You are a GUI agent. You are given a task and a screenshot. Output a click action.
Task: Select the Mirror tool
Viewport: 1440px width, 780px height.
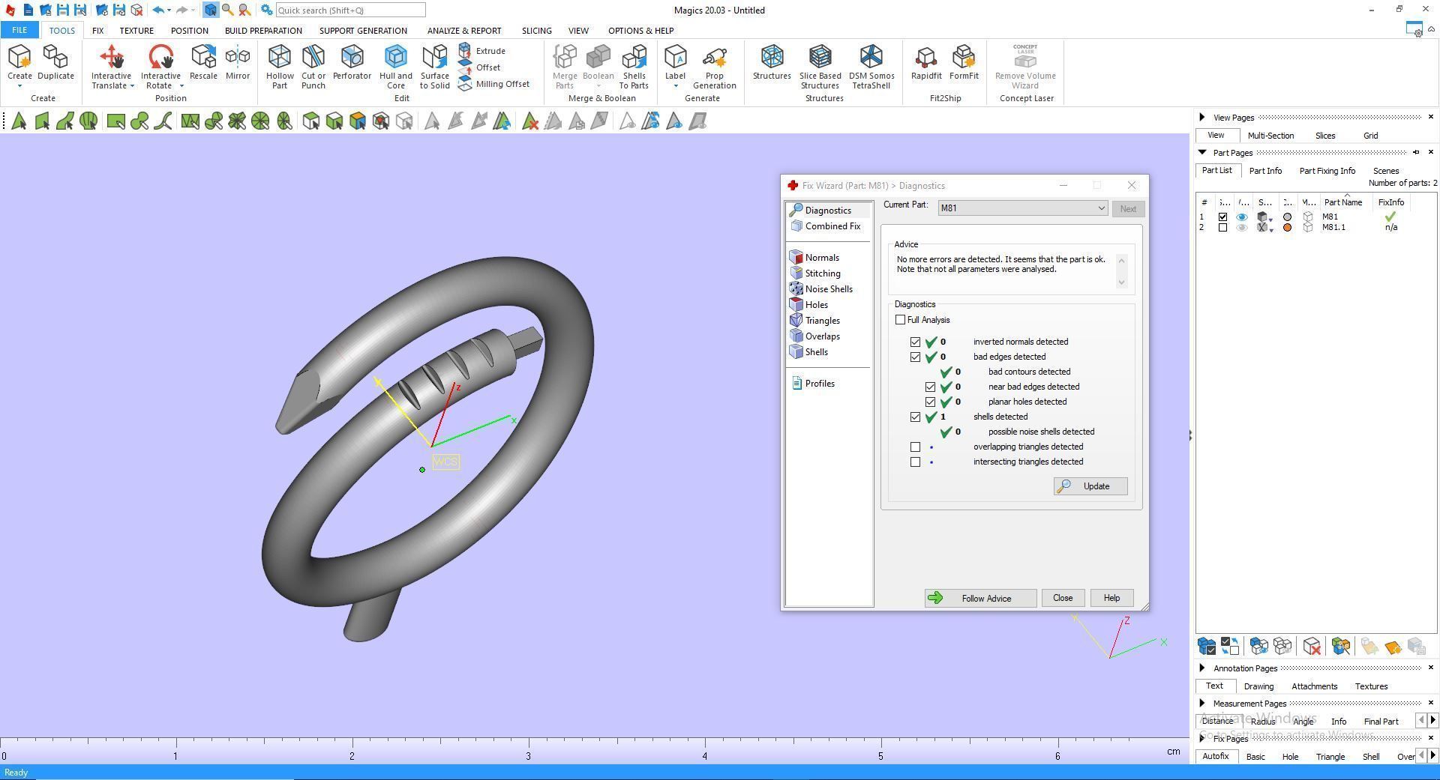tap(238, 63)
